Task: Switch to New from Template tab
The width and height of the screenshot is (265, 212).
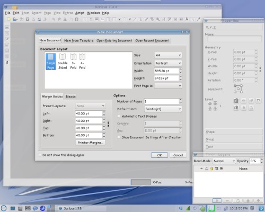Action: pos(78,40)
